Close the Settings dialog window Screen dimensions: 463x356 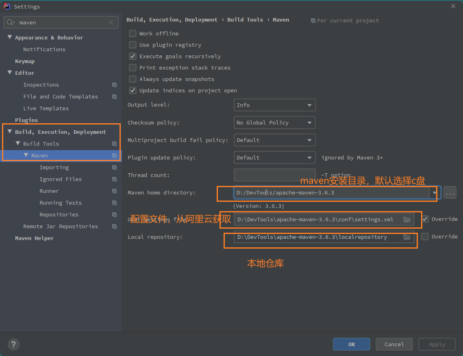click(x=453, y=6)
